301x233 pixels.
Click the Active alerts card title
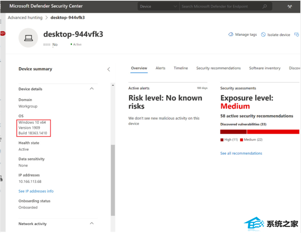point(139,88)
